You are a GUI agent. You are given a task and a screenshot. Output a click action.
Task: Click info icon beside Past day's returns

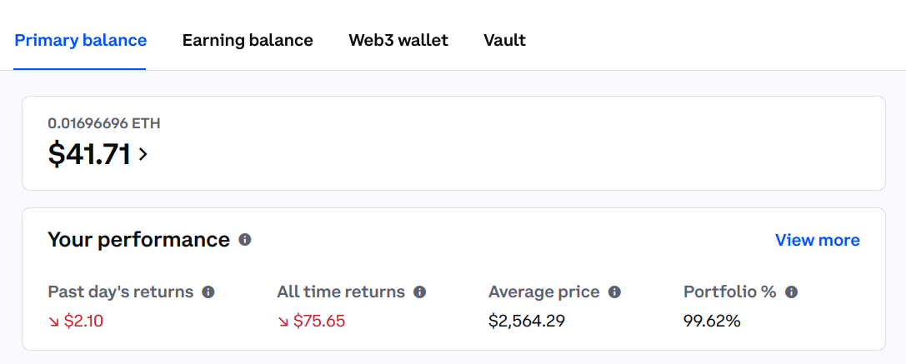[208, 292]
